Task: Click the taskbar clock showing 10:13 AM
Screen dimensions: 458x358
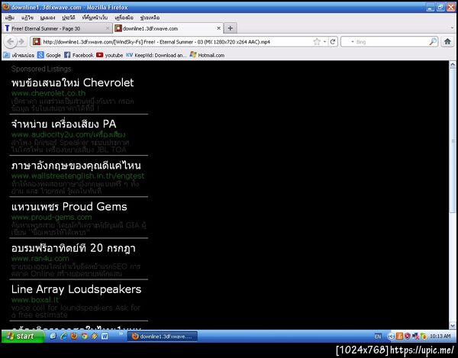Action: tap(440, 337)
